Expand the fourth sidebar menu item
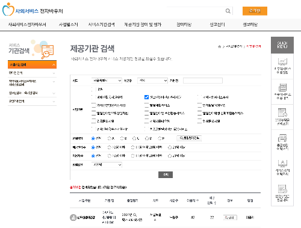This screenshot has width=301, height=228. (x=54, y=93)
